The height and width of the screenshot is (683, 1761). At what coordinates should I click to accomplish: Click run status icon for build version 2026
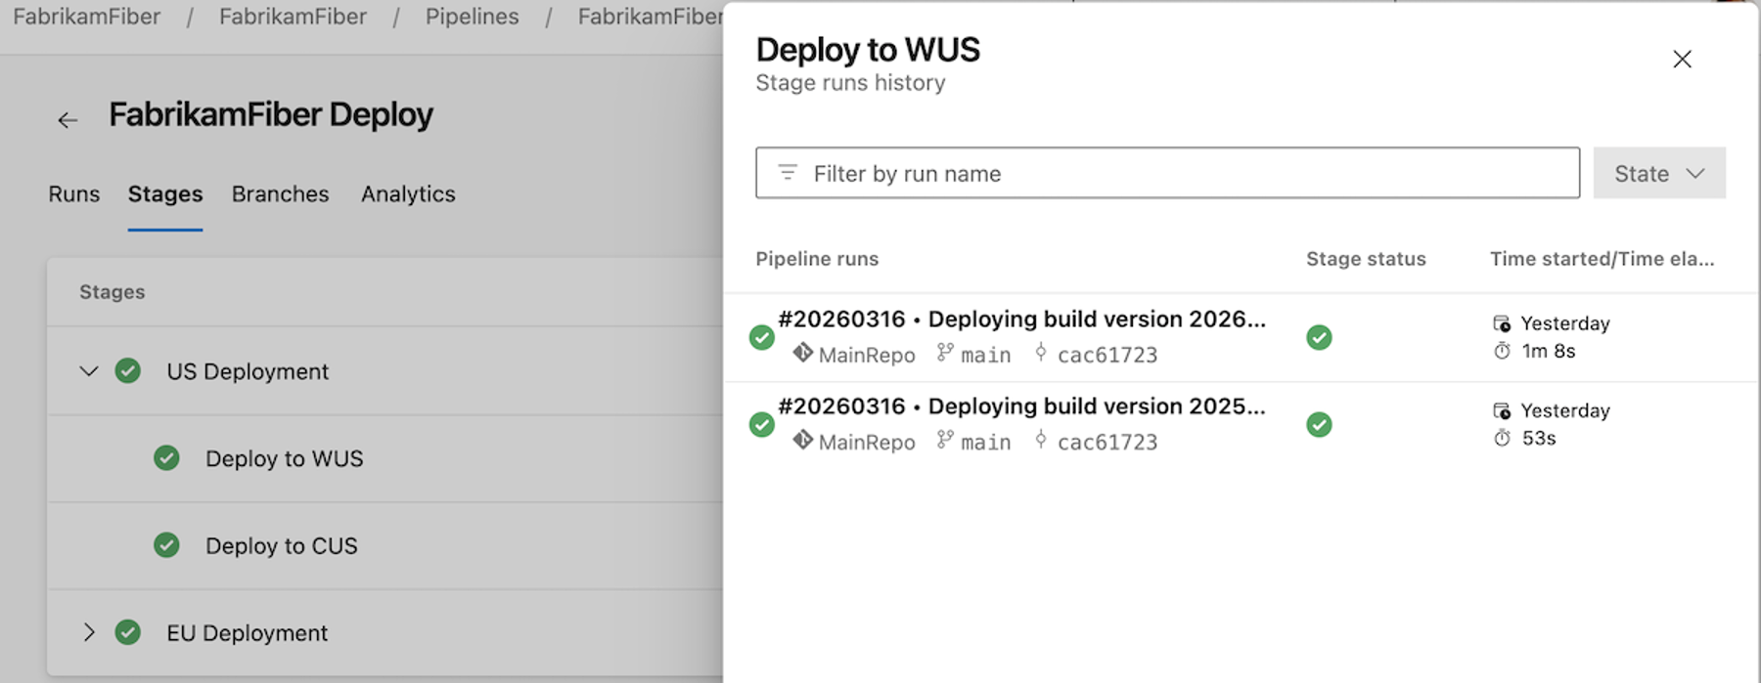click(762, 337)
